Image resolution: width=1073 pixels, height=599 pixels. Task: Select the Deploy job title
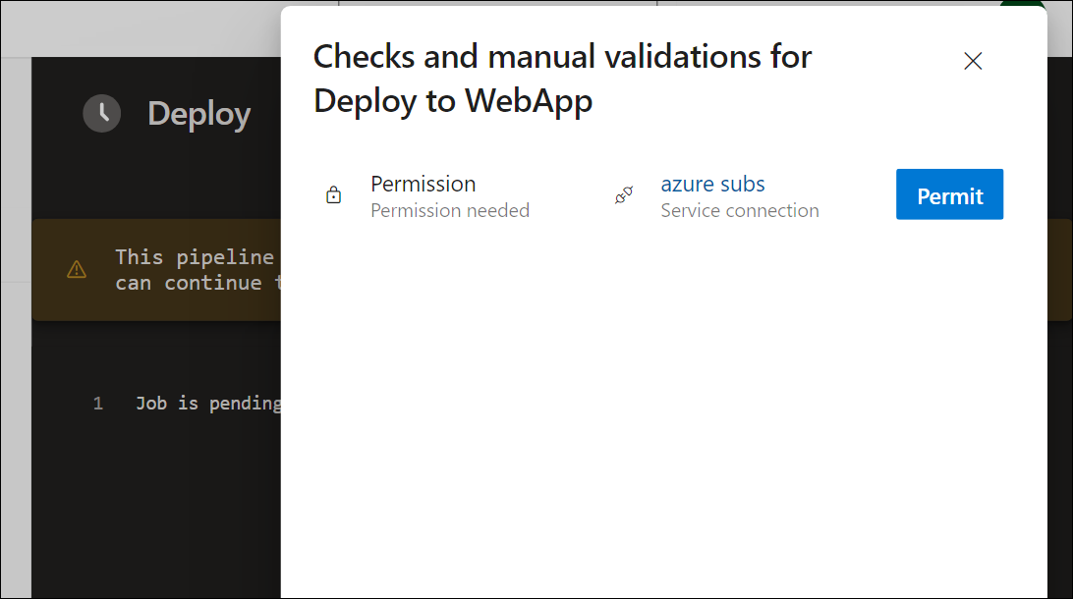(x=199, y=114)
